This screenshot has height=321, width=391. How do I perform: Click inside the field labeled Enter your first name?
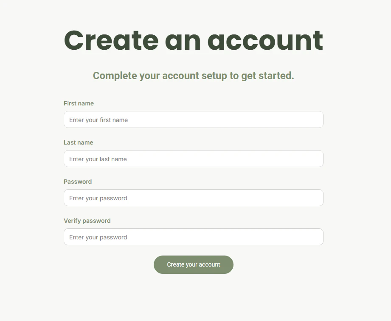(x=193, y=119)
